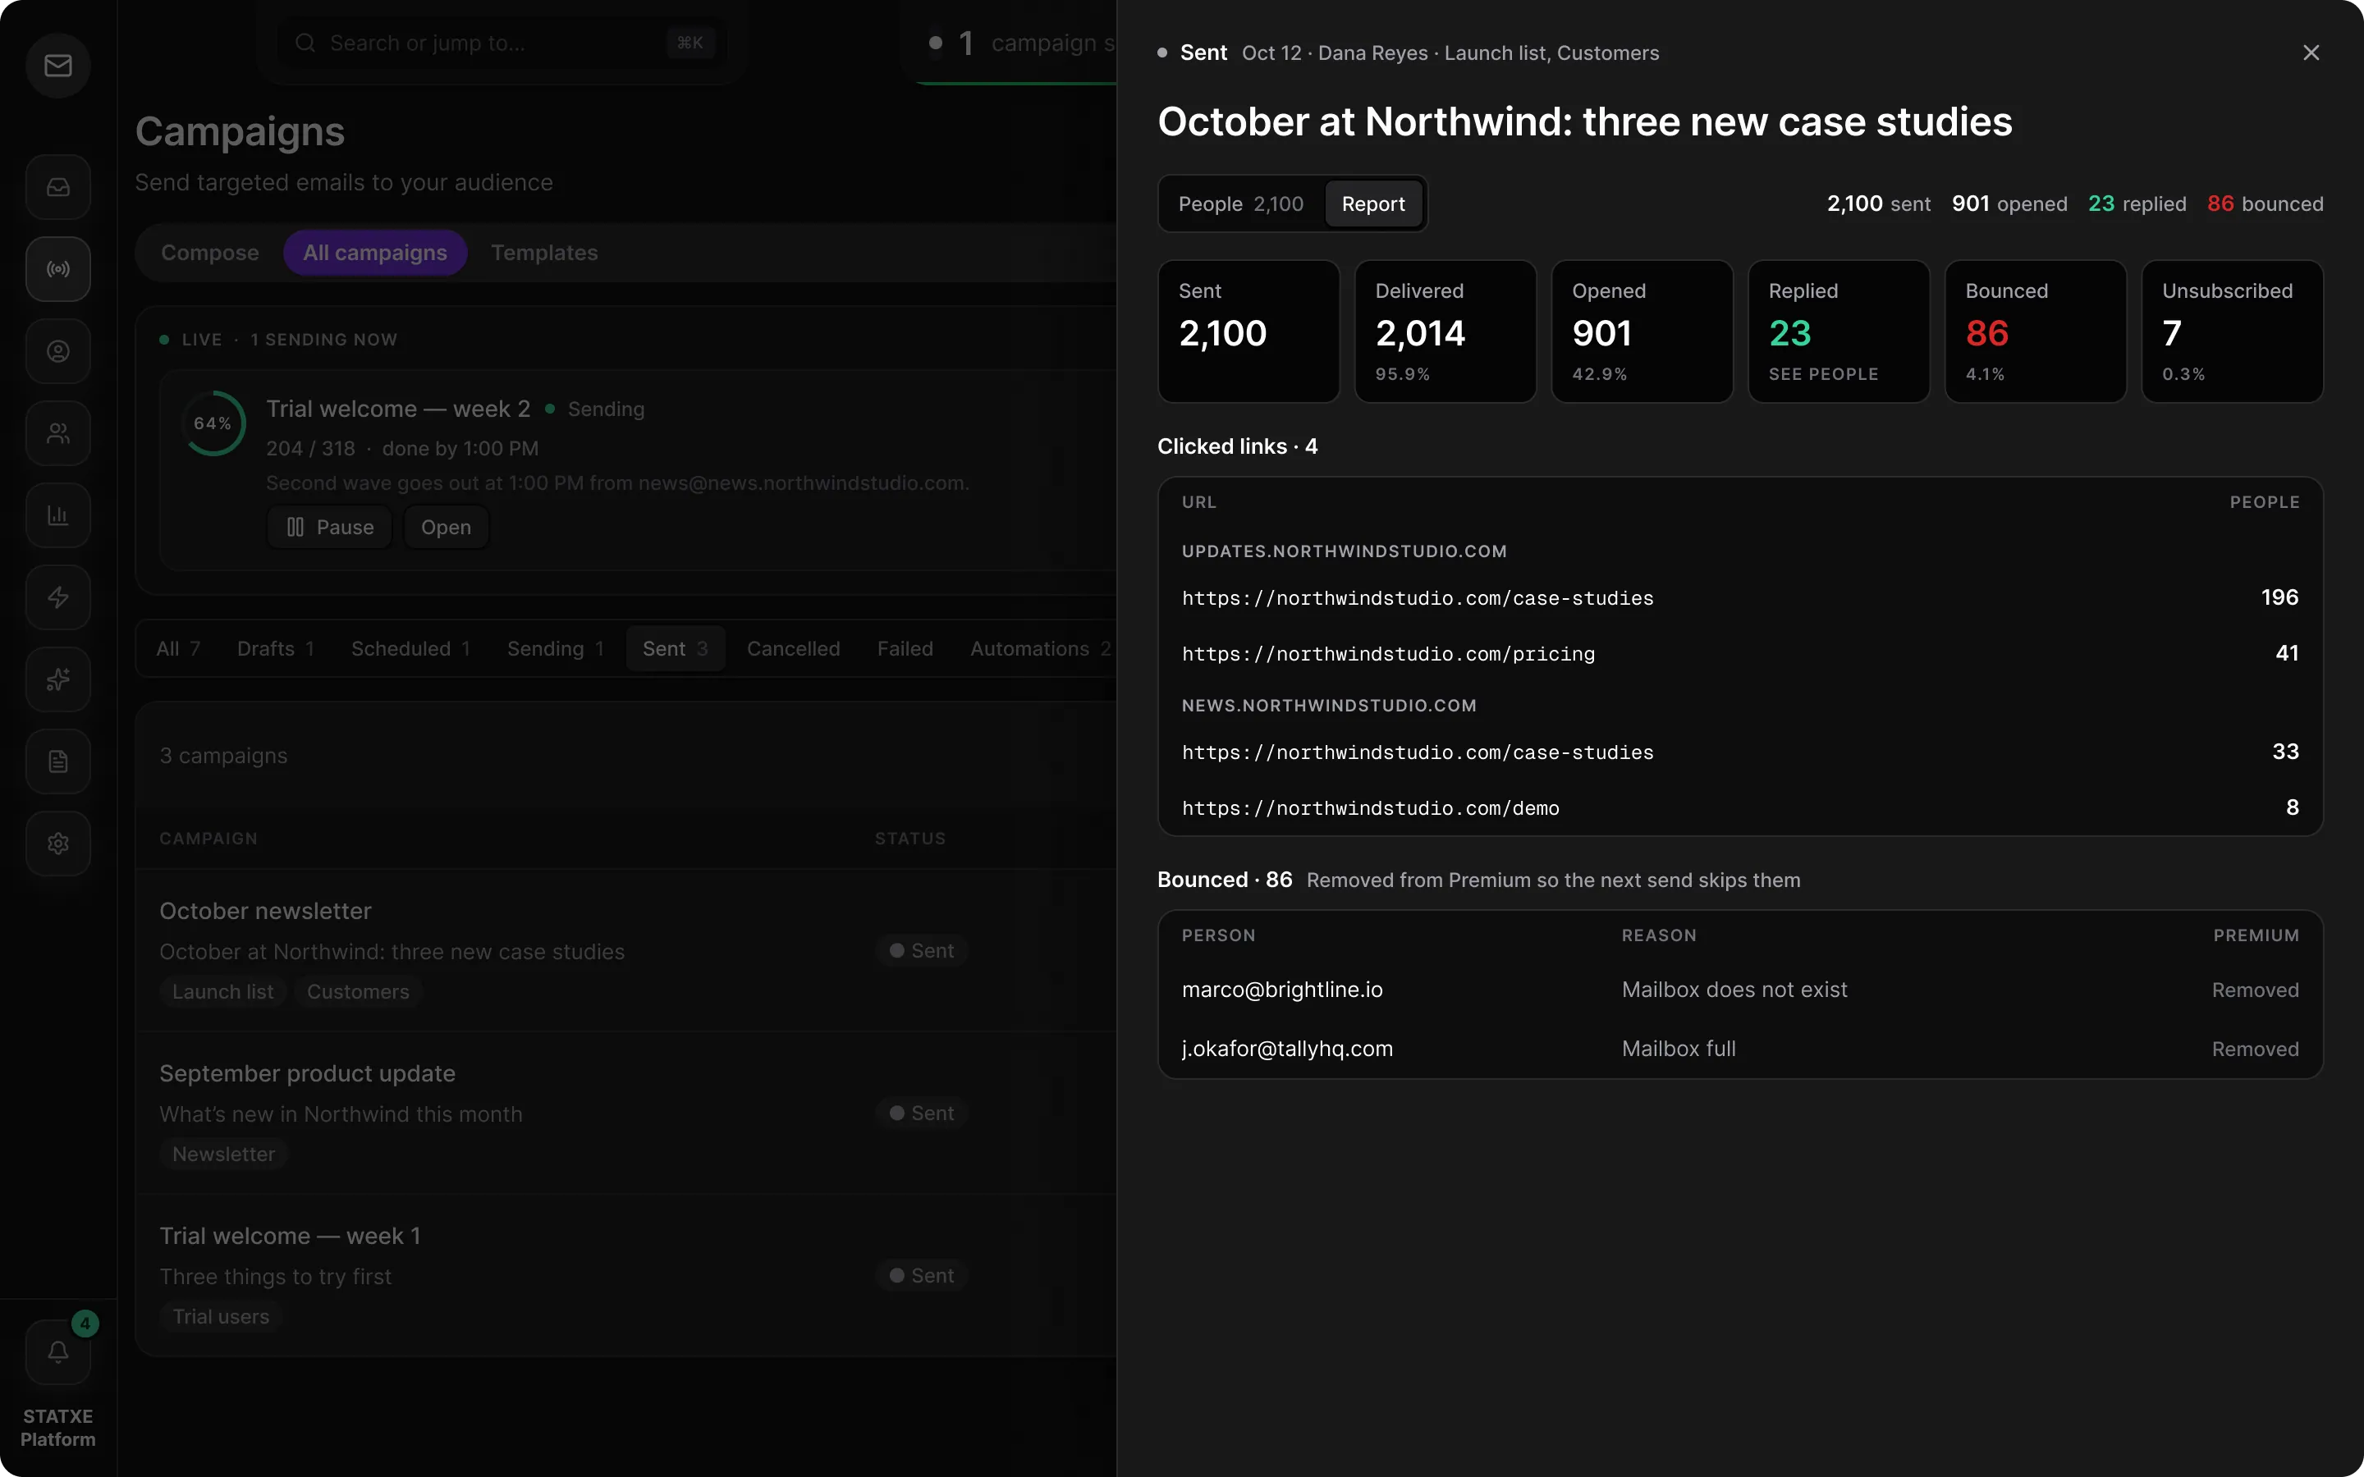
Task: Open the lightning bolt automations icon
Action: (57, 598)
